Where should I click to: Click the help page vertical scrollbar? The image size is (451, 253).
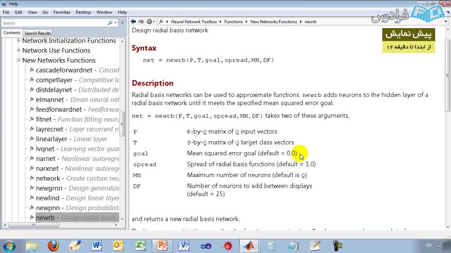pos(447,76)
